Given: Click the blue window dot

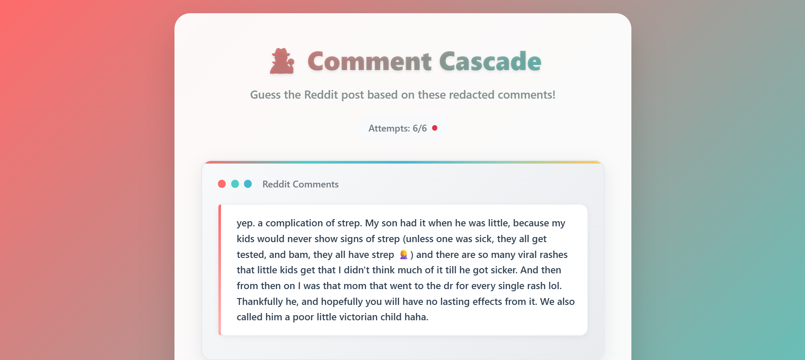Looking at the screenshot, I should (248, 184).
